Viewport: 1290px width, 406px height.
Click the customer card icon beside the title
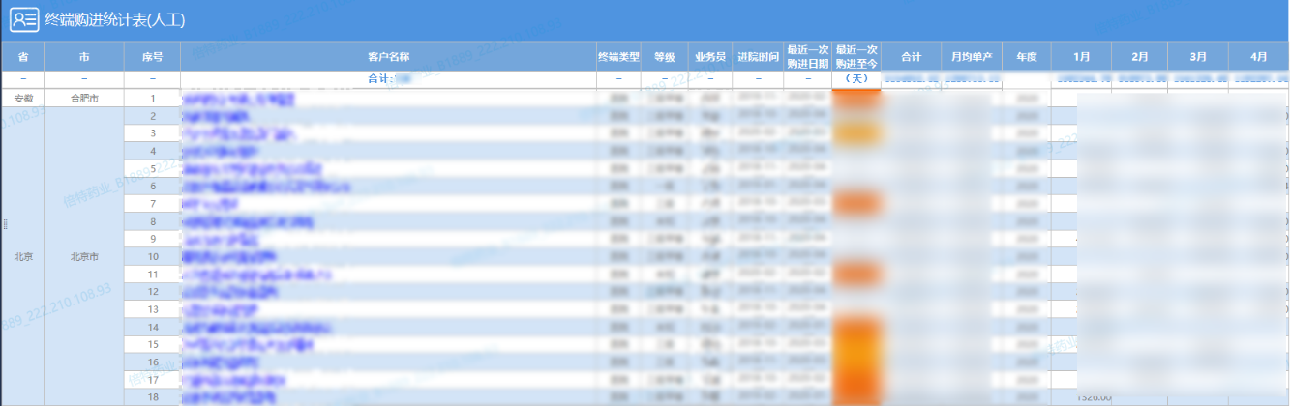point(24,19)
